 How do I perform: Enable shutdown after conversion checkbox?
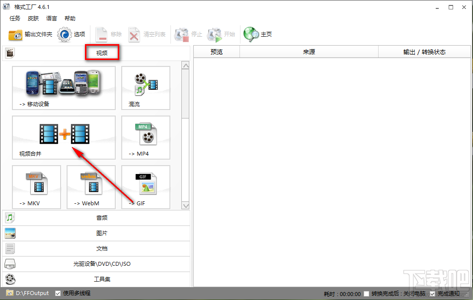(366, 294)
